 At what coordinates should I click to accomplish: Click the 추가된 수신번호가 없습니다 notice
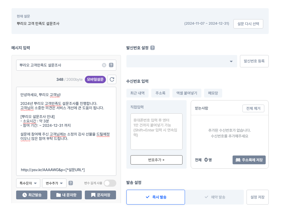tap(230, 130)
